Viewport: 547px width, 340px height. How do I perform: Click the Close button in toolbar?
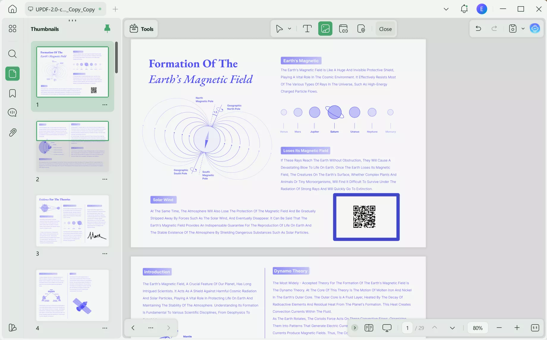click(x=385, y=29)
